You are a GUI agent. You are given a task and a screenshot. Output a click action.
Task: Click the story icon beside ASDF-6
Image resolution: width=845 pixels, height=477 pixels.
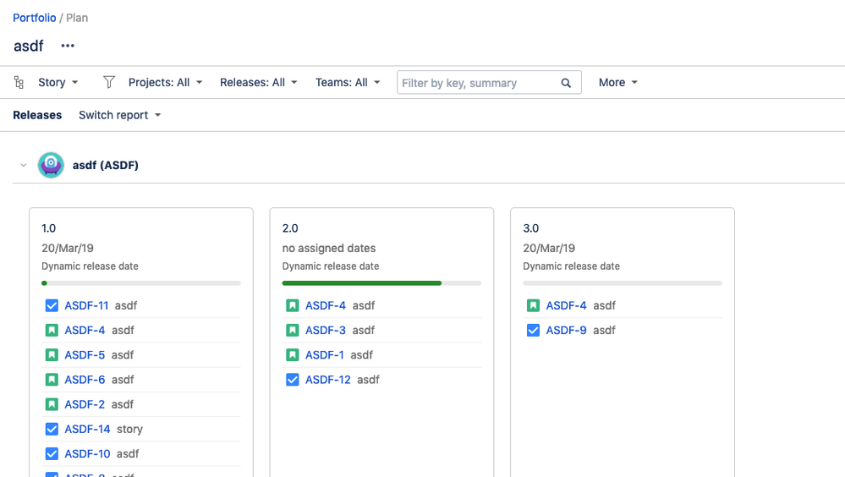52,380
